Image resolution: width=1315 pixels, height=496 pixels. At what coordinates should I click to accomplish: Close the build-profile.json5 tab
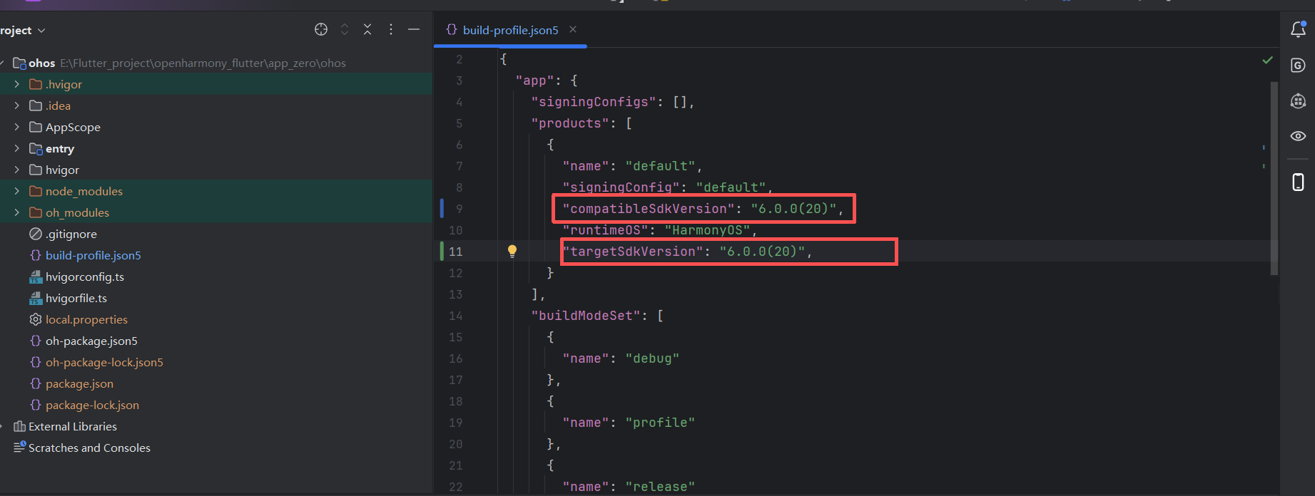click(x=573, y=29)
